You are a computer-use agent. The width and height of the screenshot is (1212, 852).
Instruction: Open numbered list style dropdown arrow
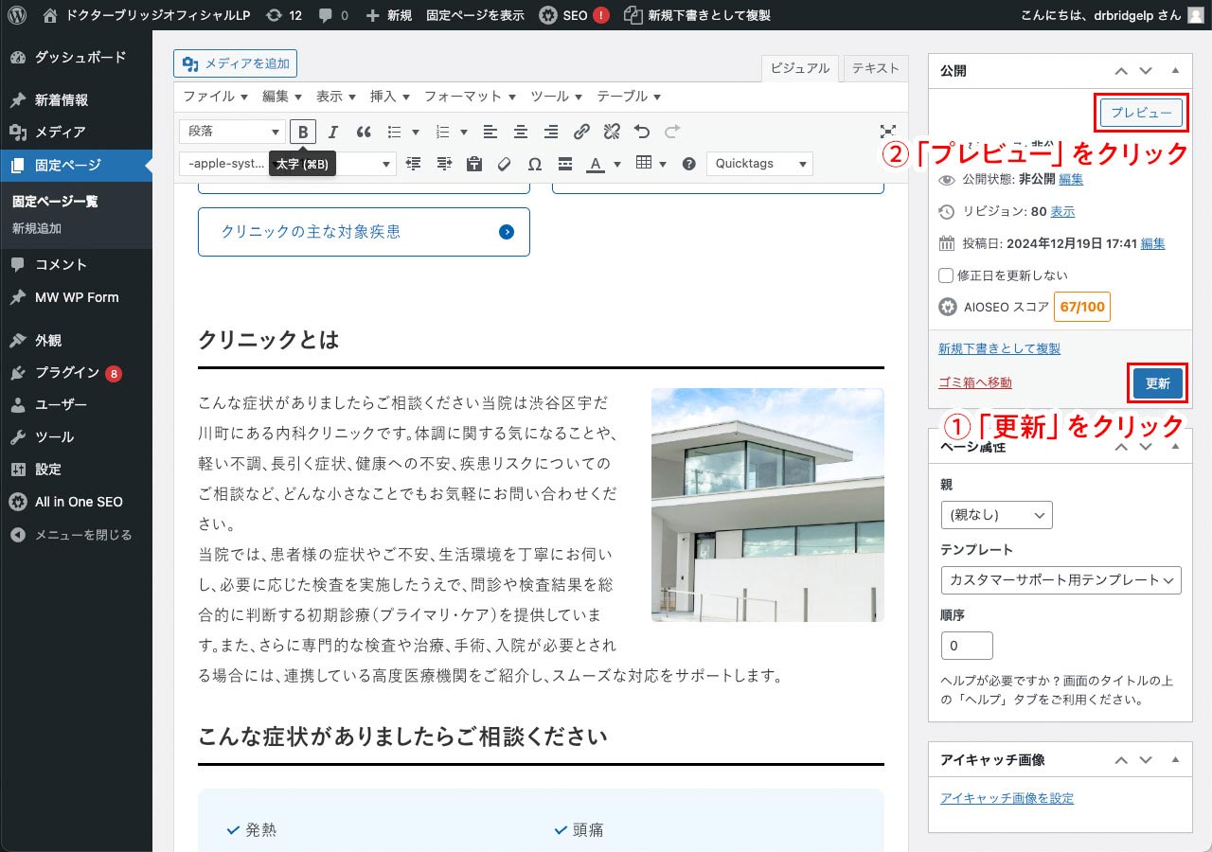point(463,132)
